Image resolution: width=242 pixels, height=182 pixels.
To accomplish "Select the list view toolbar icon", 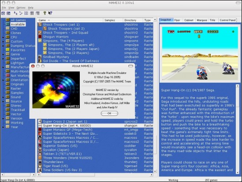I will click(x=26, y=13).
